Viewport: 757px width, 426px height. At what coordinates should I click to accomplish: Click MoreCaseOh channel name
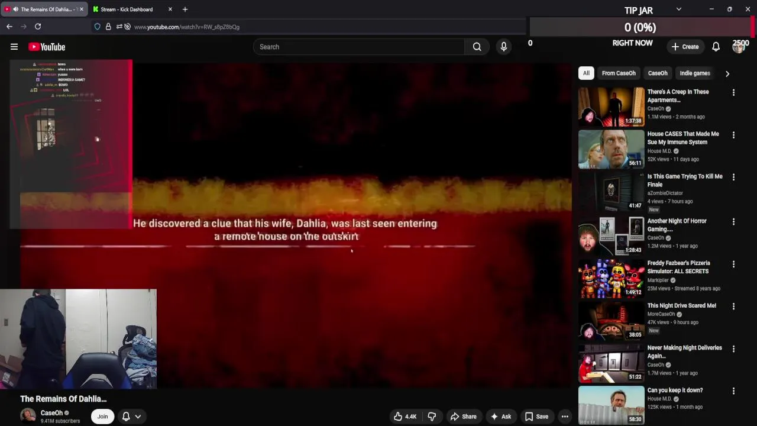click(x=661, y=314)
